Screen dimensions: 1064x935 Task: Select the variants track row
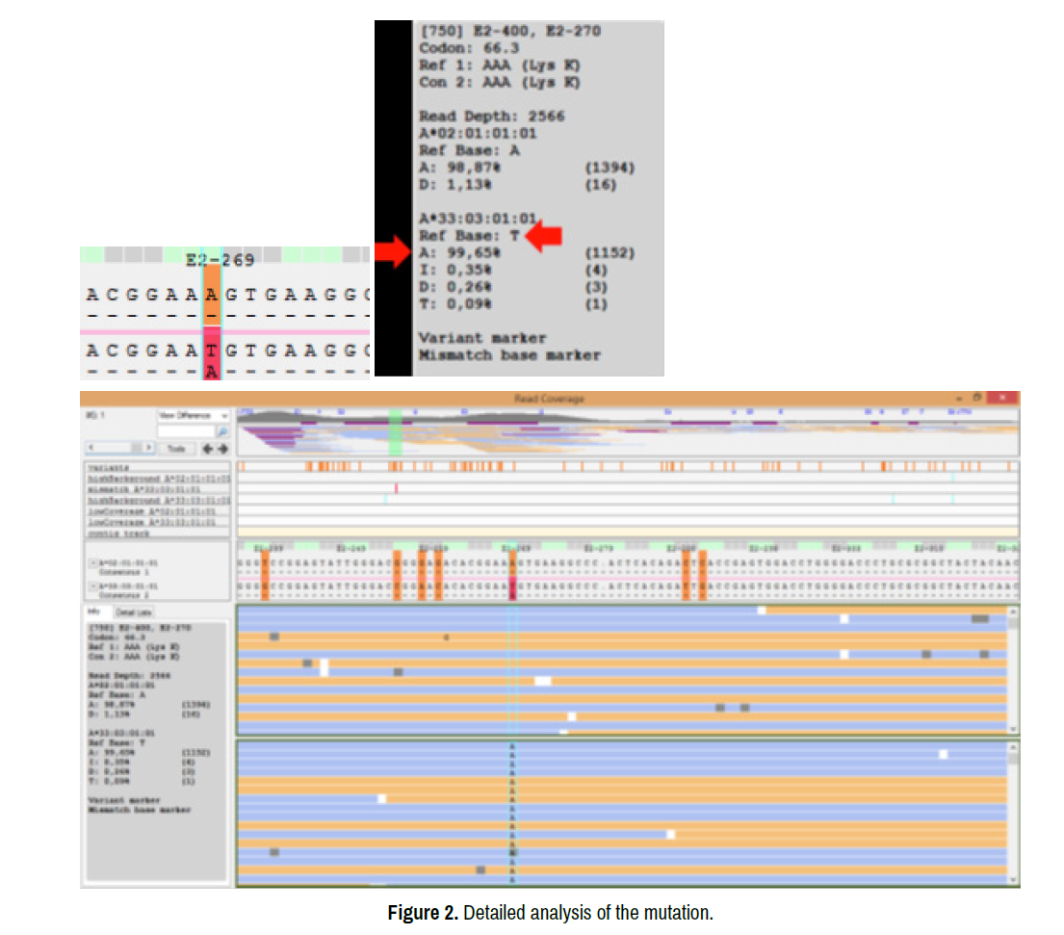tap(159, 467)
